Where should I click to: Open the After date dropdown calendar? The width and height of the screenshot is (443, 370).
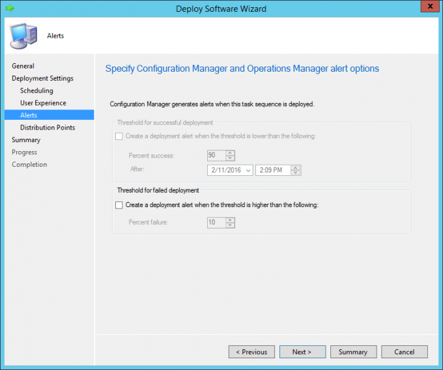248,170
